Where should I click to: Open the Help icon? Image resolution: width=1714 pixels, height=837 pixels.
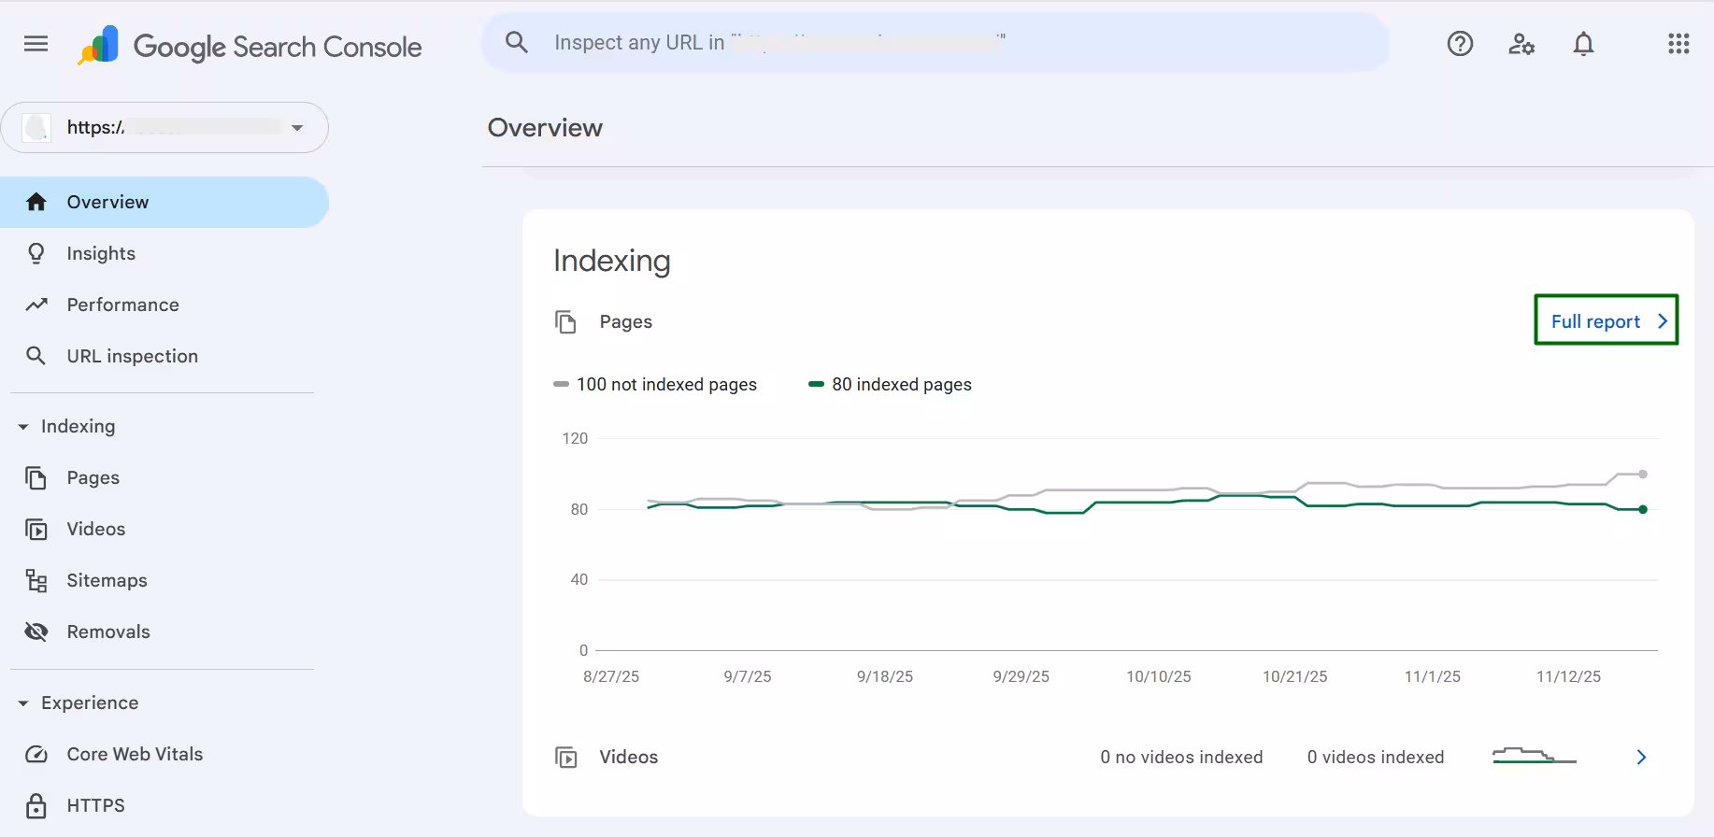click(1460, 44)
